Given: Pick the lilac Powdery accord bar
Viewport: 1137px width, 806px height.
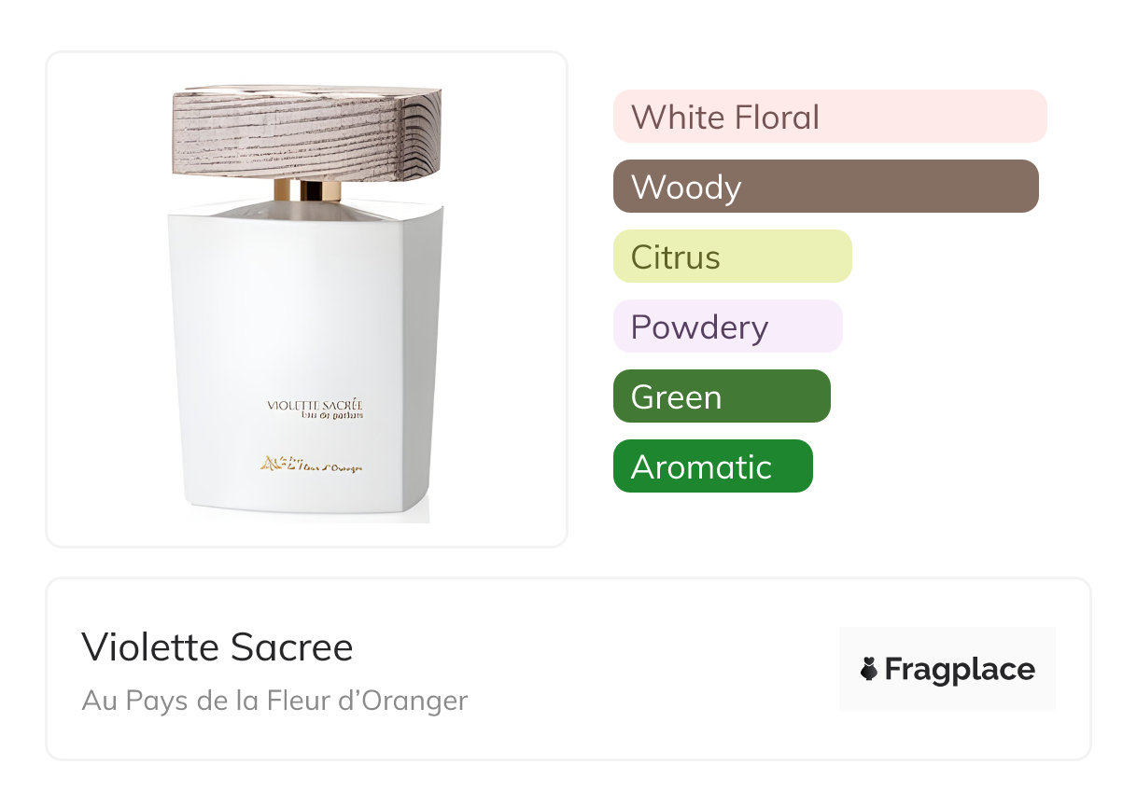Looking at the screenshot, I should click(728, 327).
